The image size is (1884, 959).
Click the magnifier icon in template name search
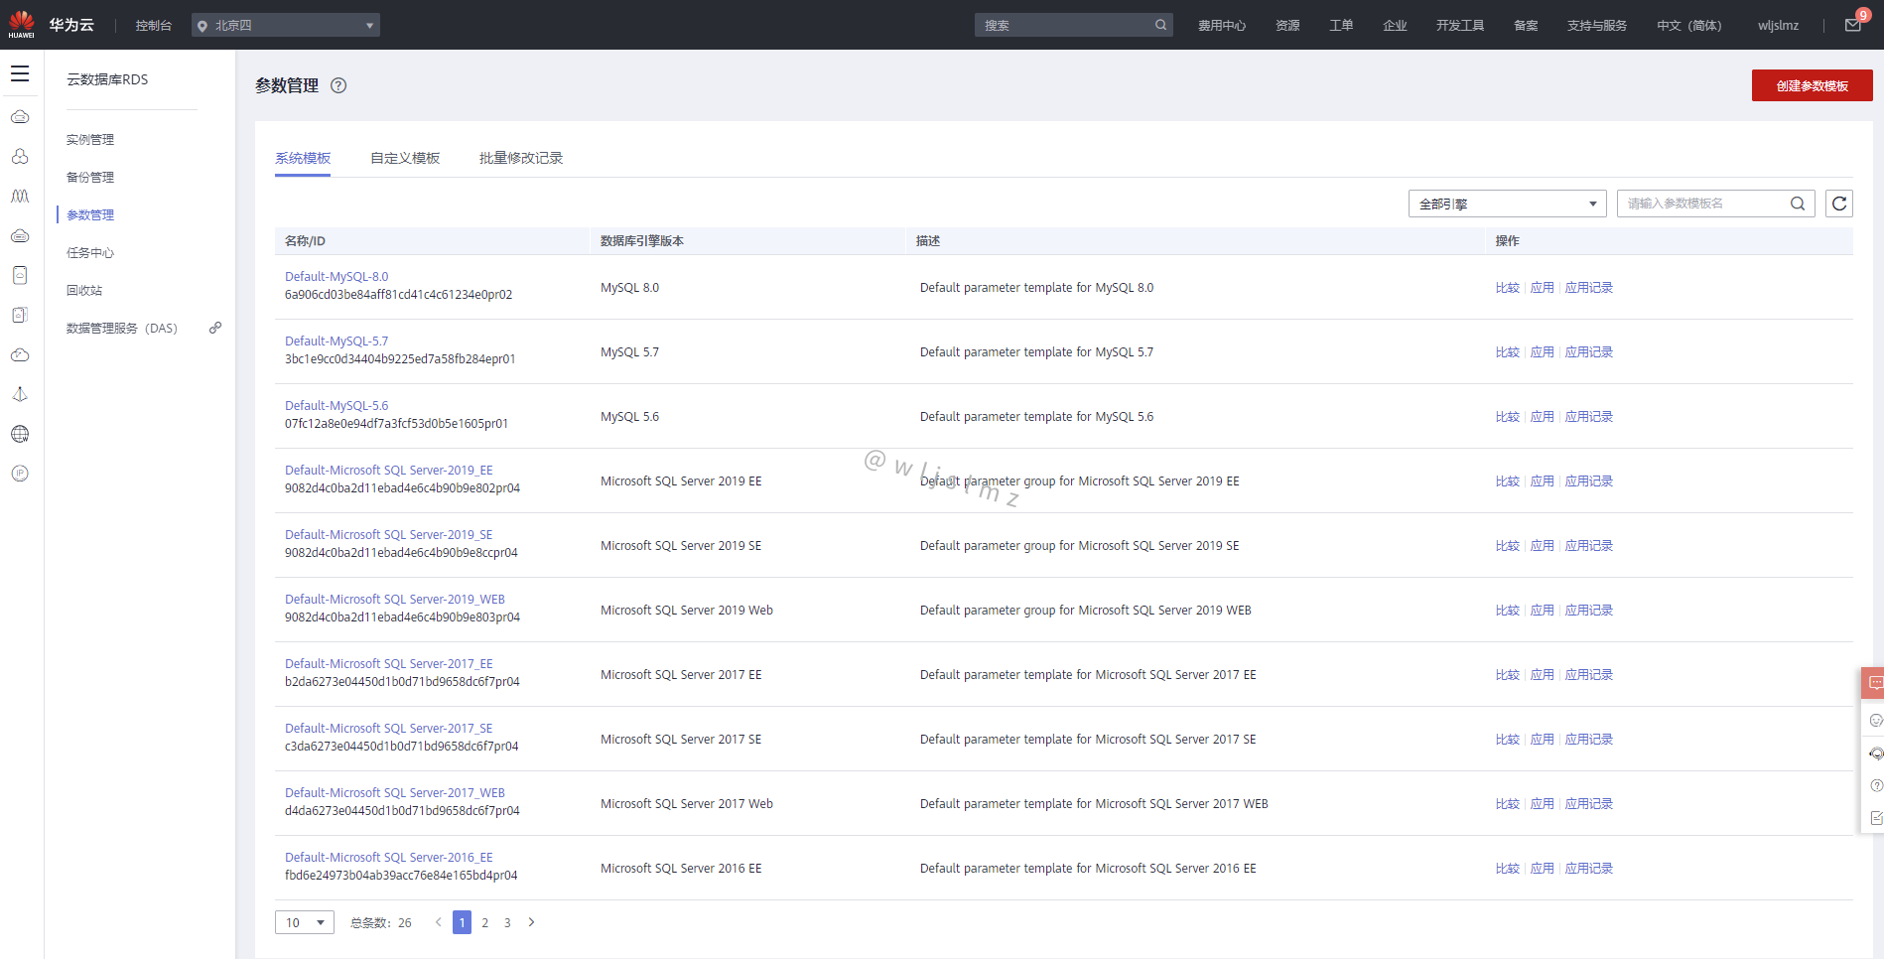click(1798, 204)
